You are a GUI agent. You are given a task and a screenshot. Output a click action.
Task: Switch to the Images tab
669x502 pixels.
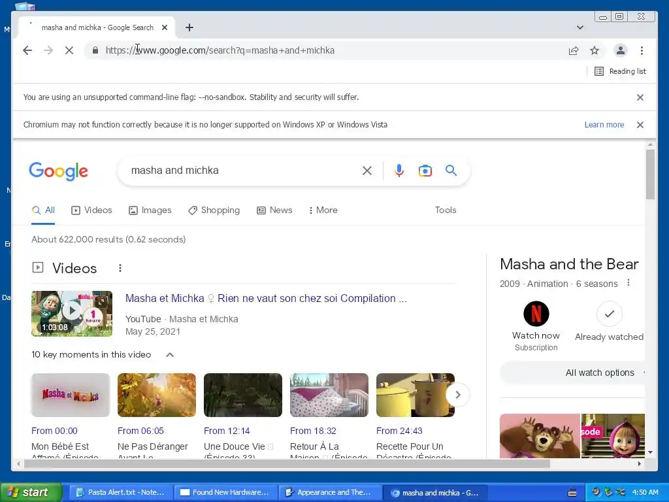pos(150,210)
